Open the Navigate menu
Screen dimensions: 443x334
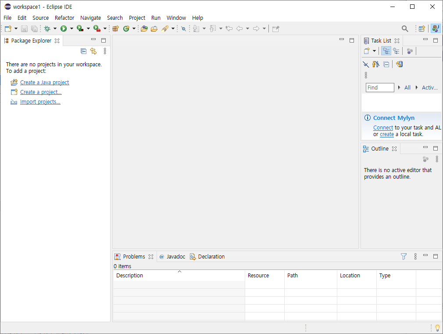click(90, 18)
